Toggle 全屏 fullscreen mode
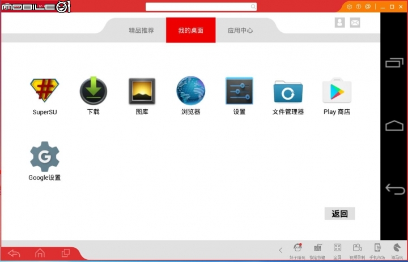This screenshot has width=408, height=262. pos(337,251)
